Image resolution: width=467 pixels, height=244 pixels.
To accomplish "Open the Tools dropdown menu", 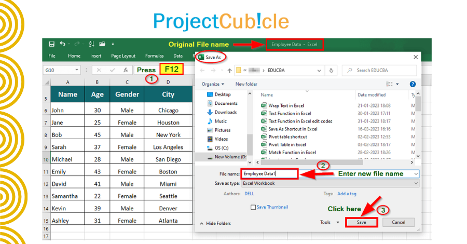I will [329, 222].
